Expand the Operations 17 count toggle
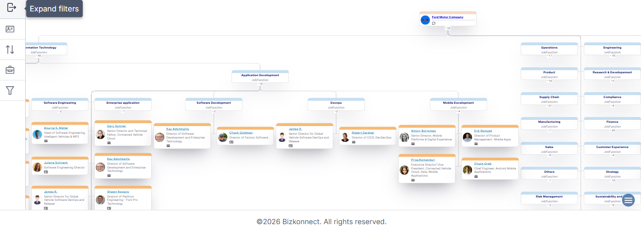Screen dimensions: 641x227 coord(549,56)
